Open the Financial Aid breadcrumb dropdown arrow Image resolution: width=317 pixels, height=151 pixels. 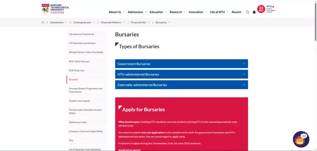[149, 22]
